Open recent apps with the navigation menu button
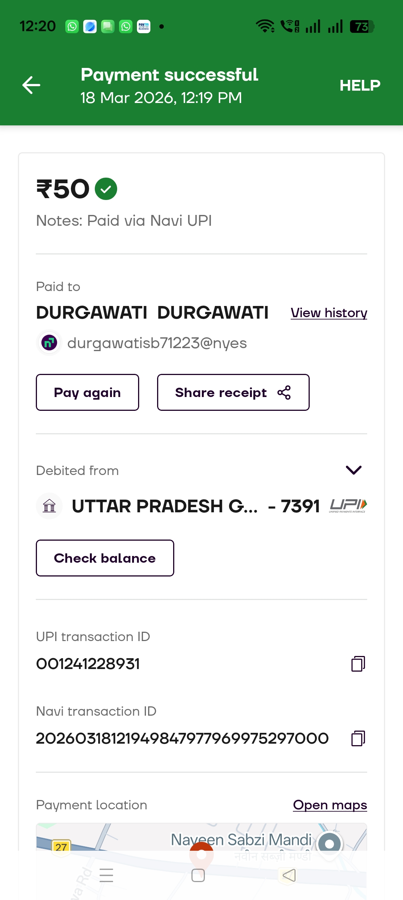The height and width of the screenshot is (900, 403). (x=106, y=875)
